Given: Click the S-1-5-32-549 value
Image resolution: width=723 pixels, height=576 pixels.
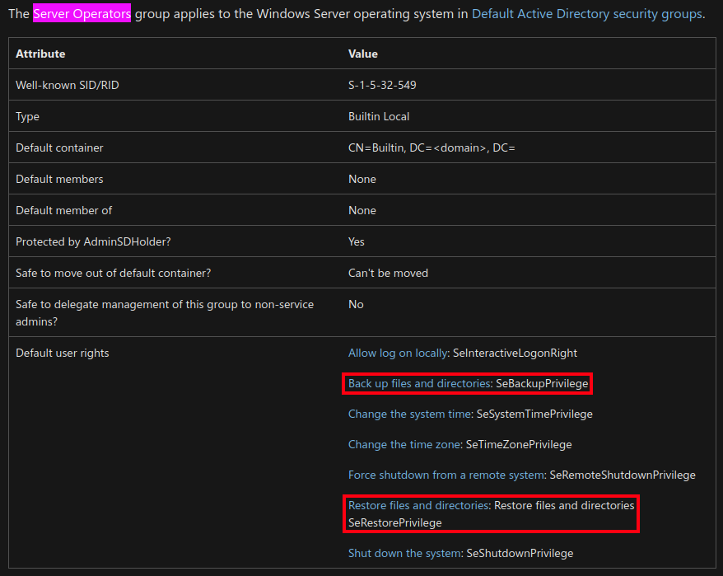Looking at the screenshot, I should pyautogui.click(x=382, y=85).
